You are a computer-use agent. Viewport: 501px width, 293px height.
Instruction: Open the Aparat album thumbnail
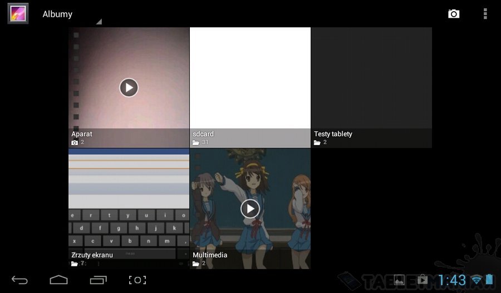[x=129, y=87]
